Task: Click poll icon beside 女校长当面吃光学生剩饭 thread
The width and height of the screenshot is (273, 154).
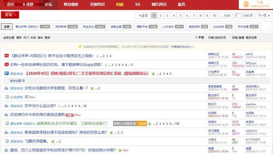Action: [6, 88]
